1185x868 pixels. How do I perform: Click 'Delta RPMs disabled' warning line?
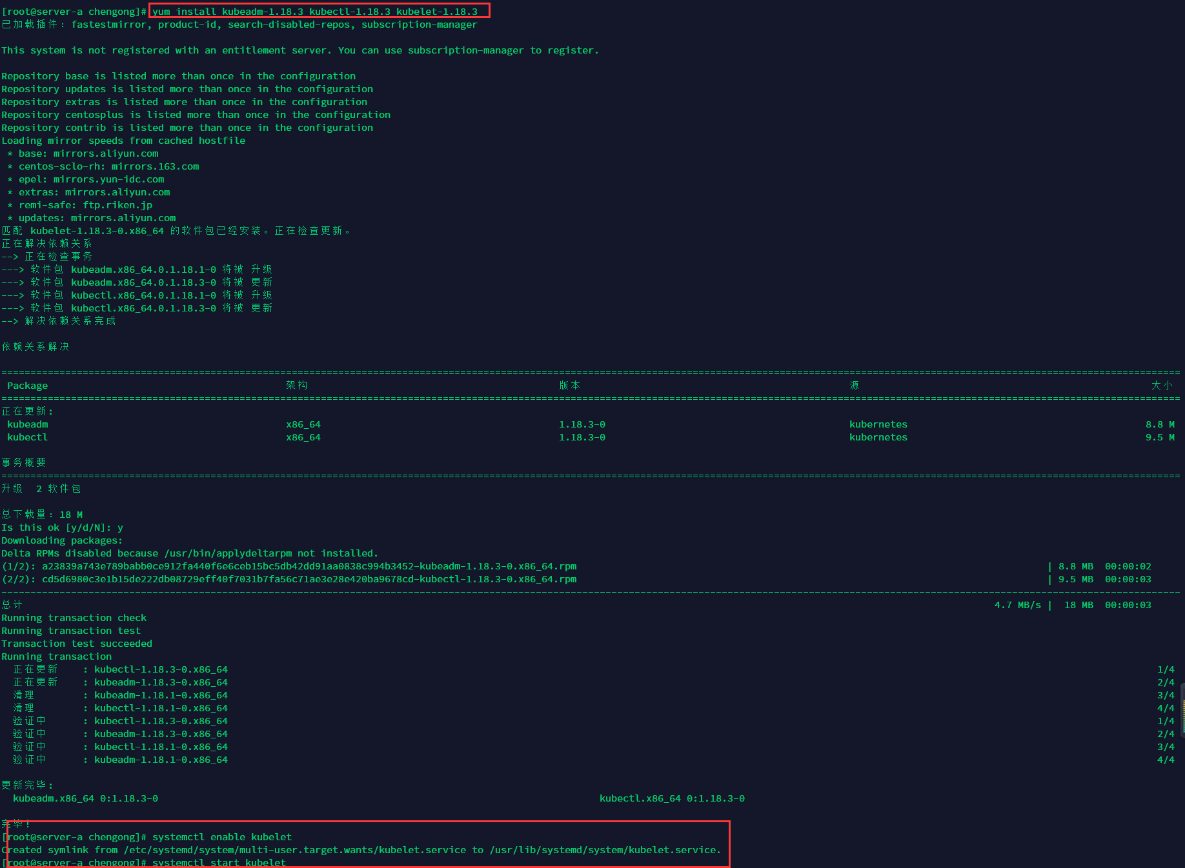190,553
